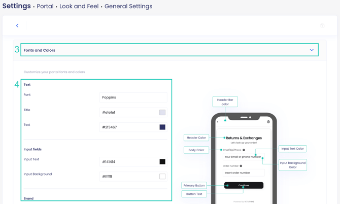Open the Input Text black color swatch
Screen dimensions: 340x204
pos(162,162)
